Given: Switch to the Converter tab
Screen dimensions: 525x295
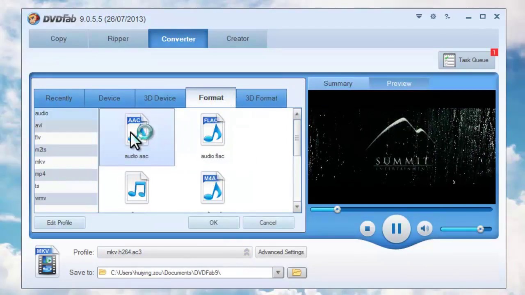Looking at the screenshot, I should pyautogui.click(x=178, y=39).
